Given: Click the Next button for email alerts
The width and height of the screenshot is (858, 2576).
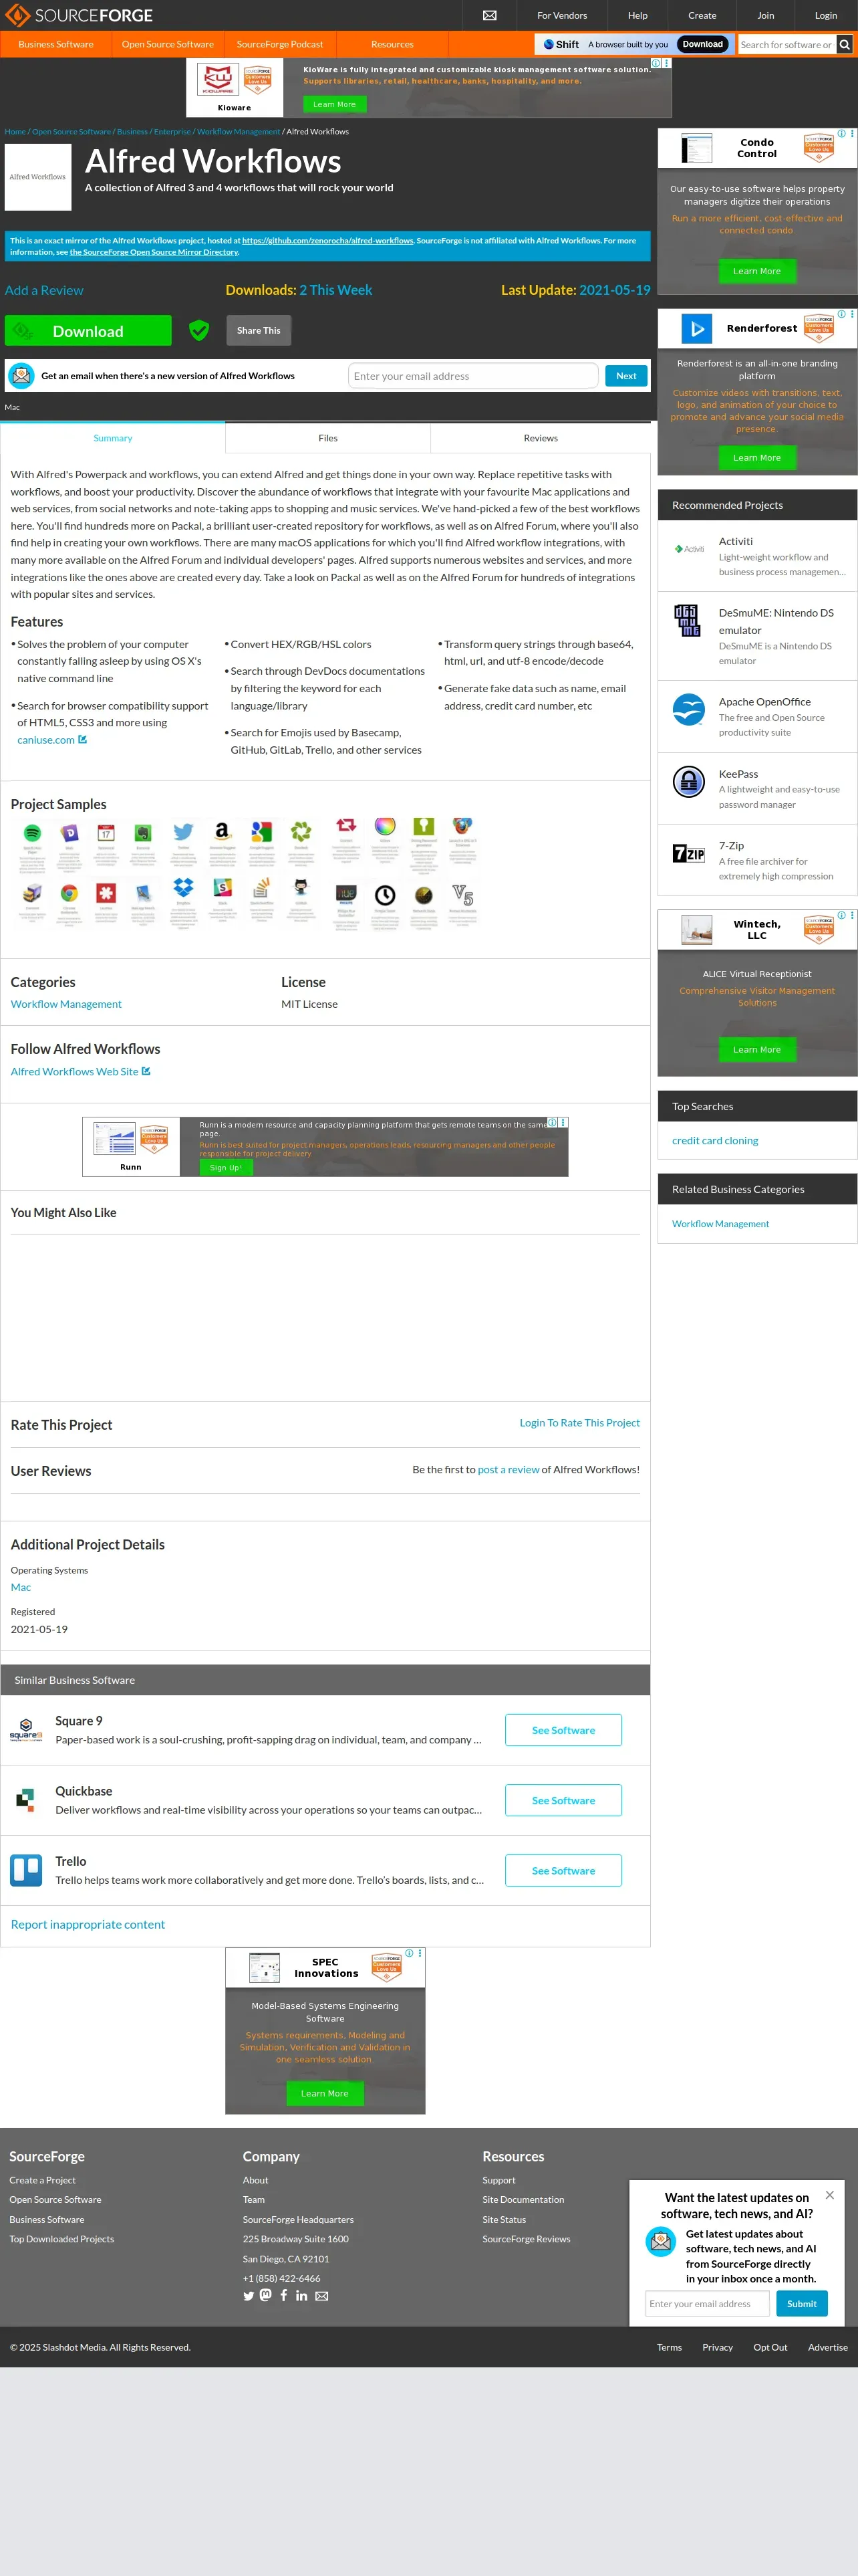Looking at the screenshot, I should click(x=626, y=376).
